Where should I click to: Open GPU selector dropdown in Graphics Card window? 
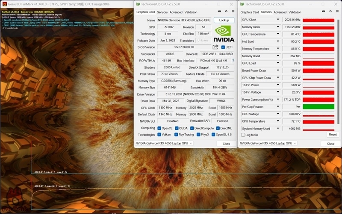(164, 143)
